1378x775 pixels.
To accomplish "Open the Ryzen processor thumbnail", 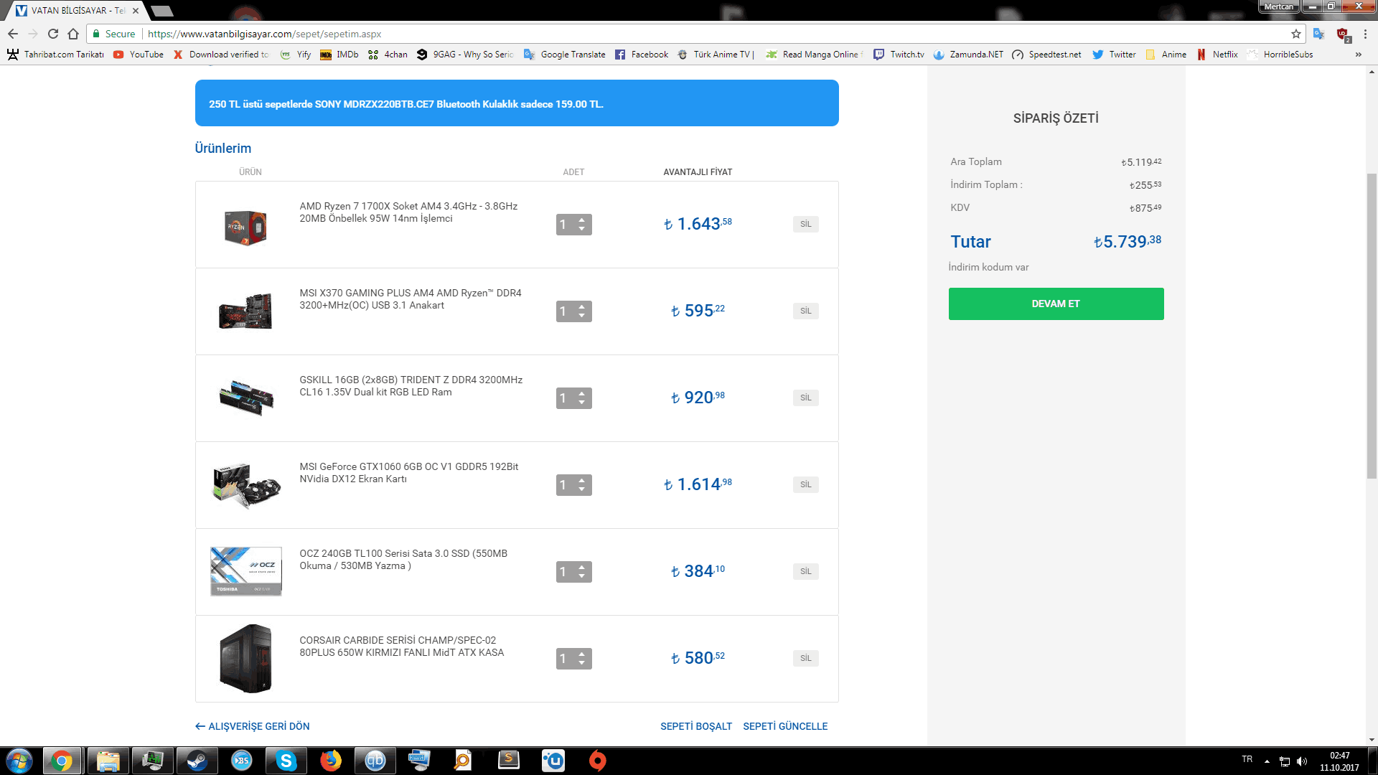I will 245,227.
